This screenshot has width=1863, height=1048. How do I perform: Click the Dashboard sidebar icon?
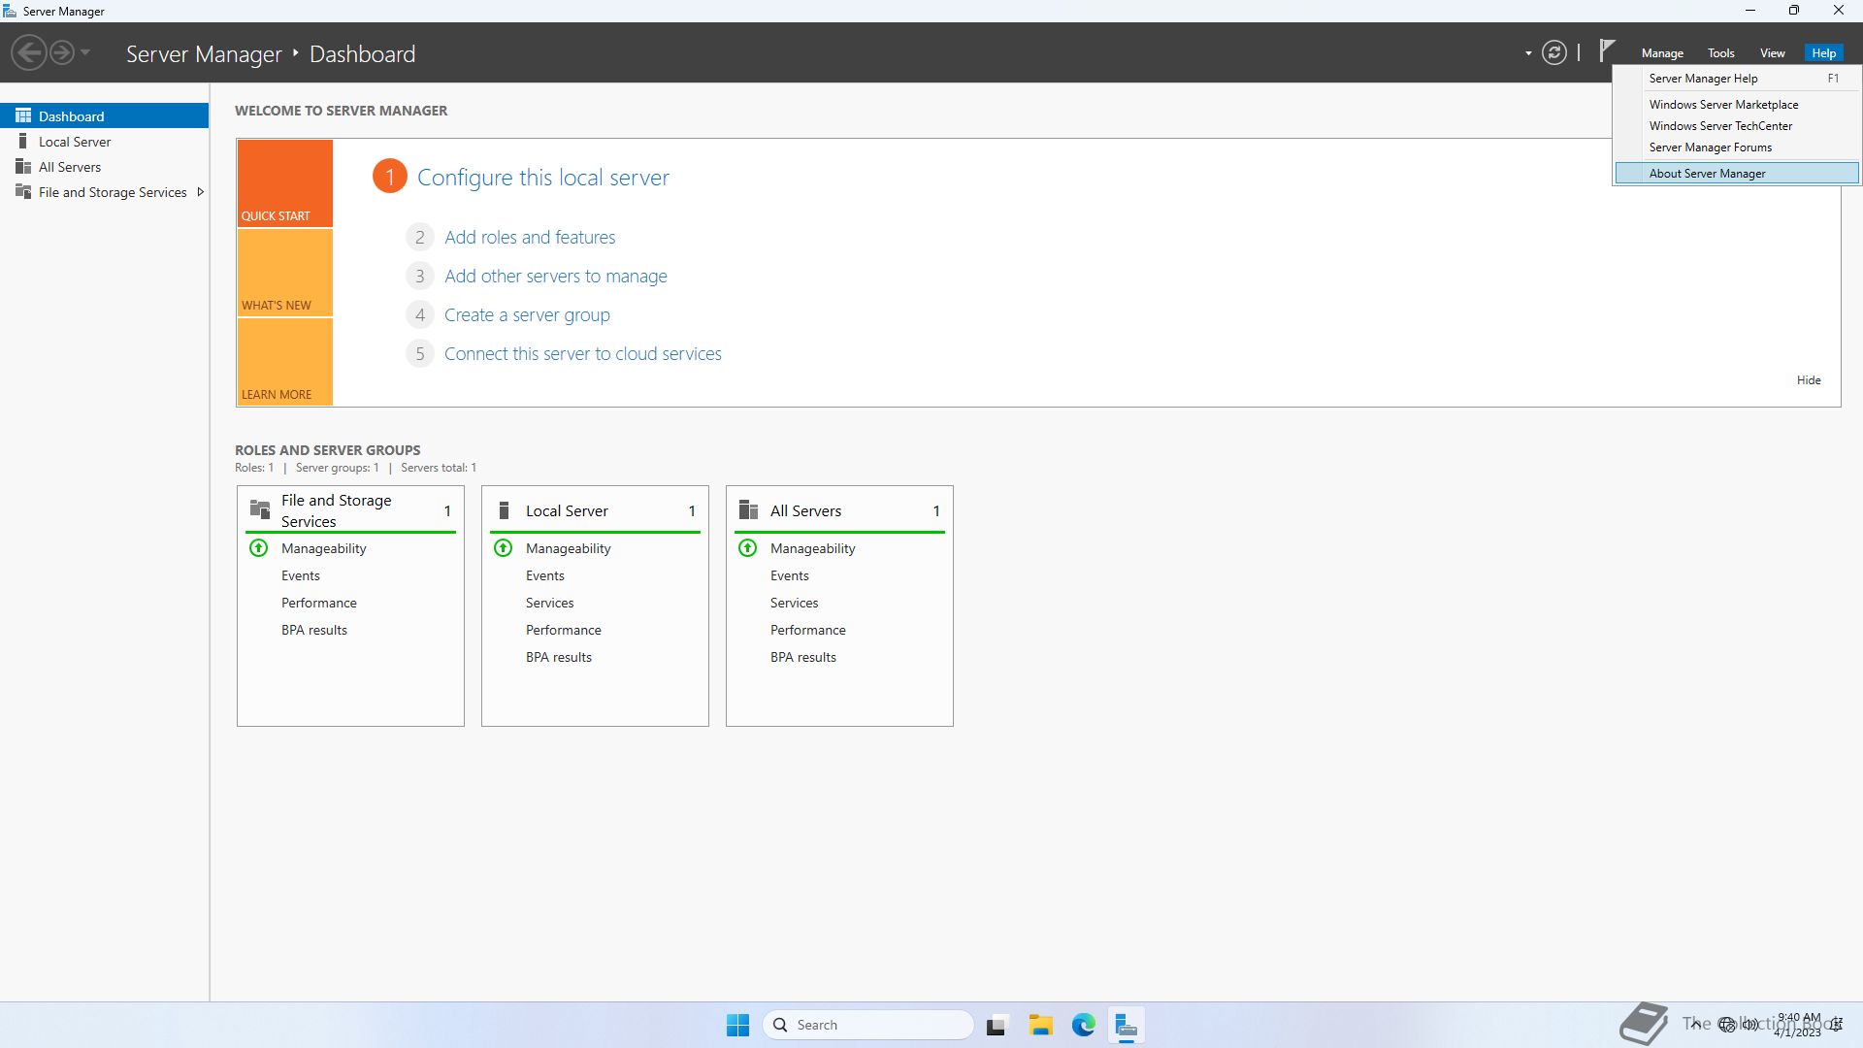pyautogui.click(x=23, y=115)
